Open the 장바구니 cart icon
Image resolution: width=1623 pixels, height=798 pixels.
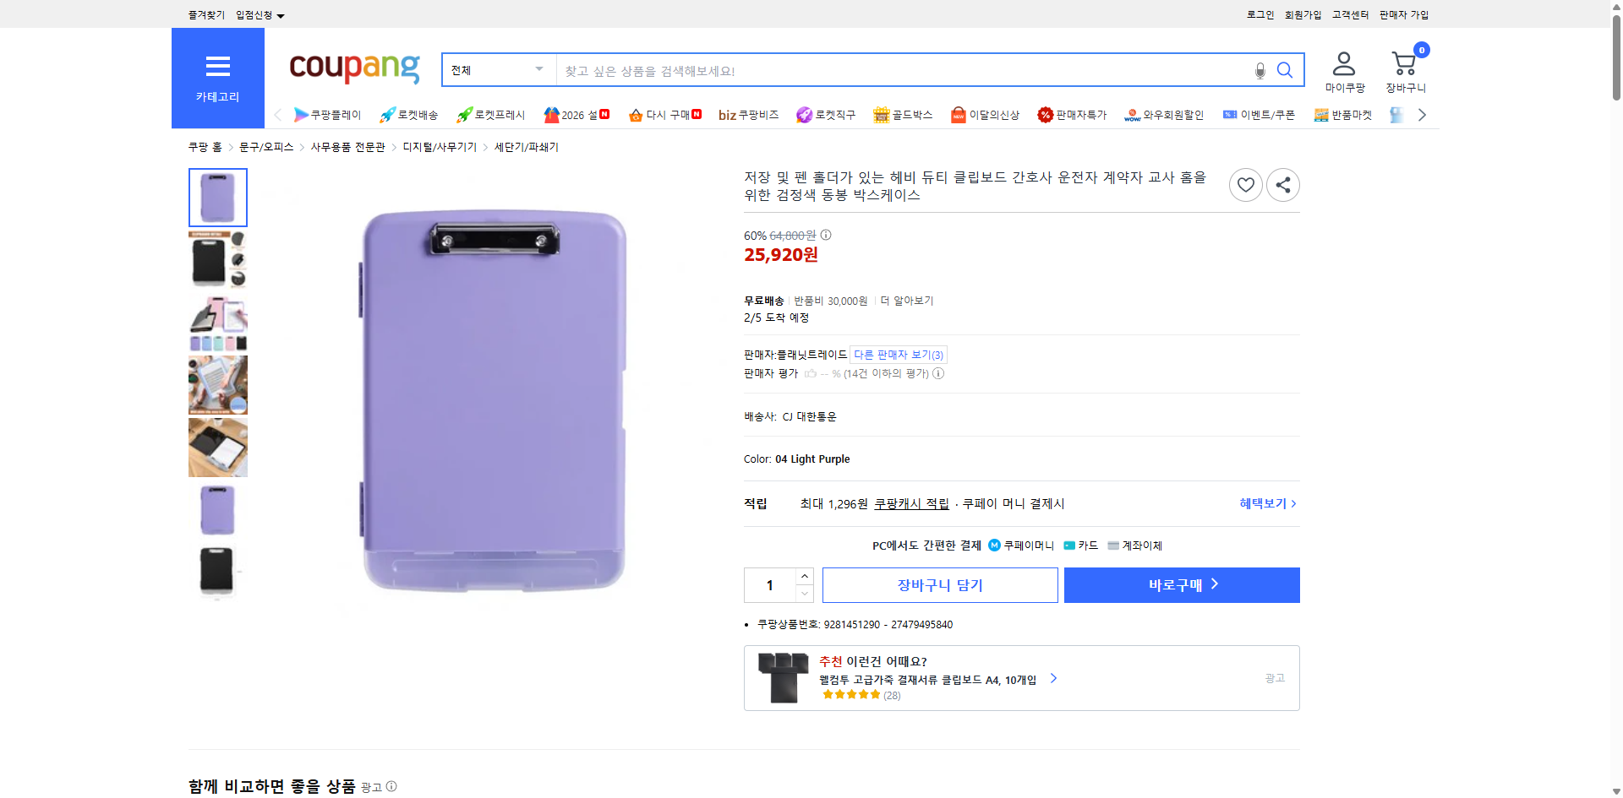(x=1404, y=63)
